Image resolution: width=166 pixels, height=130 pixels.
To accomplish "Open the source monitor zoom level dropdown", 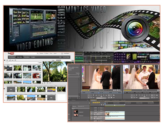I will click(101, 90).
